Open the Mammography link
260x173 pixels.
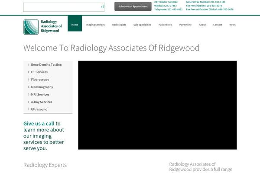42,87
